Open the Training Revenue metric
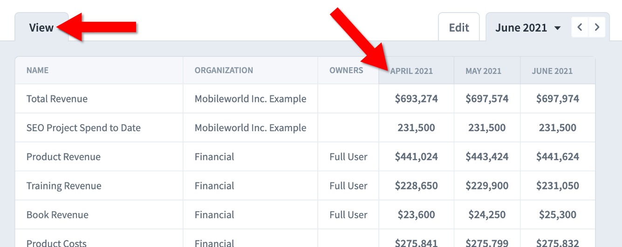The width and height of the screenshot is (622, 247). (x=64, y=186)
